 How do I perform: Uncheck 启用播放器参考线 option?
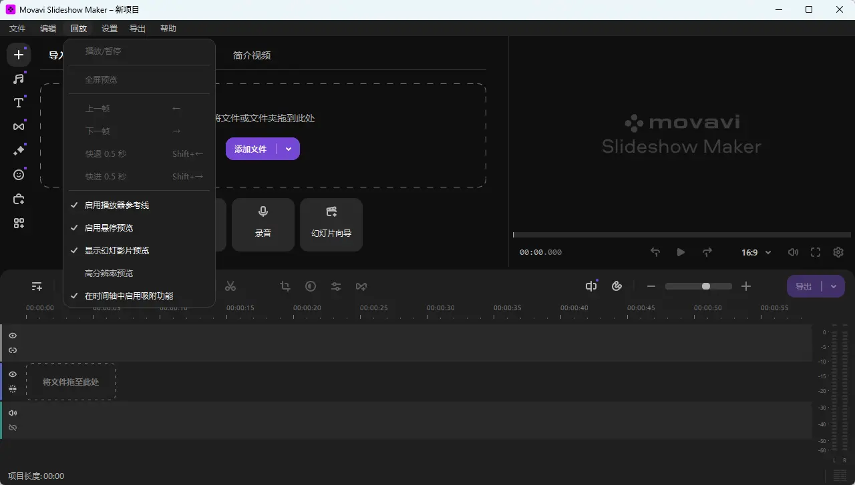tap(139, 205)
